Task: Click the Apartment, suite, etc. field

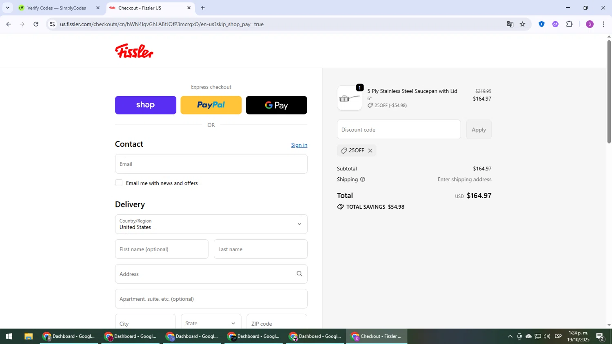Action: click(211, 299)
